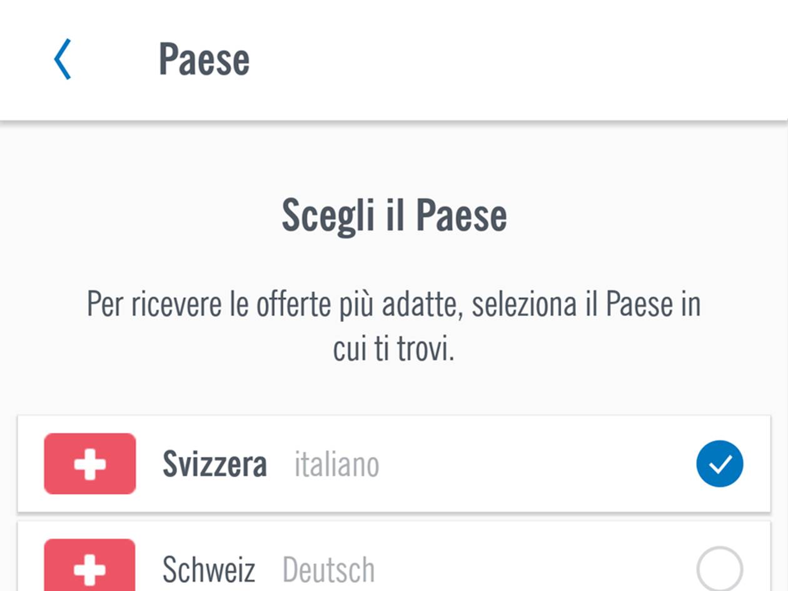Screen dimensions: 788x591
Task: Enable the empty Schweiz Deutsch radio button
Action: pyautogui.click(x=720, y=568)
